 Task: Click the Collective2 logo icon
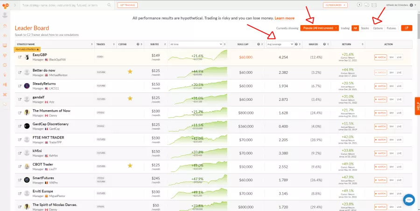pos(5,5)
